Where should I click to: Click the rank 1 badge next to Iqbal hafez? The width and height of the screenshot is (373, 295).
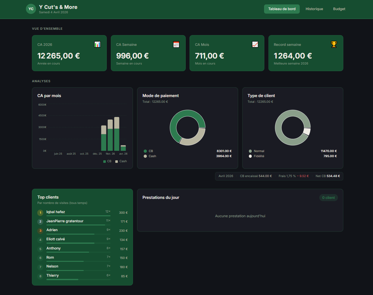click(40, 213)
